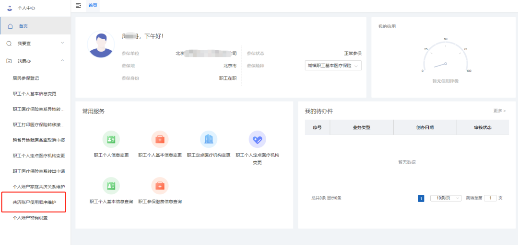Click the 更多 link in 我的待办件

point(499,111)
